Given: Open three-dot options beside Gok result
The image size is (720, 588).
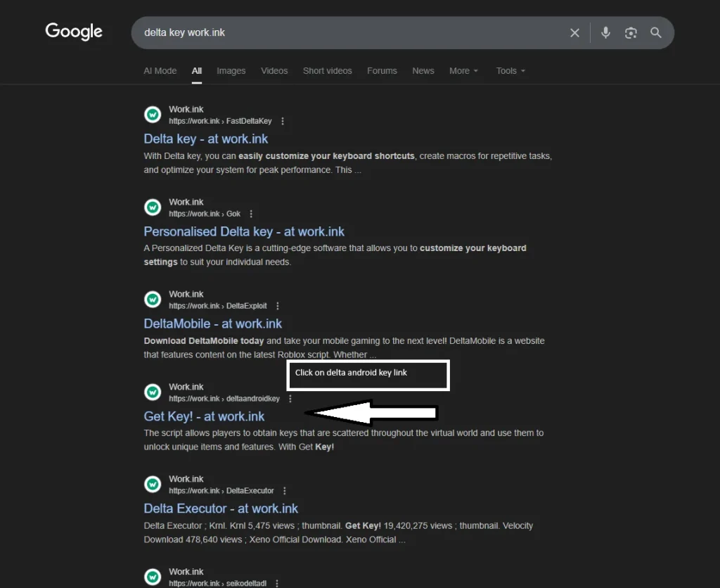Looking at the screenshot, I should coord(251,214).
